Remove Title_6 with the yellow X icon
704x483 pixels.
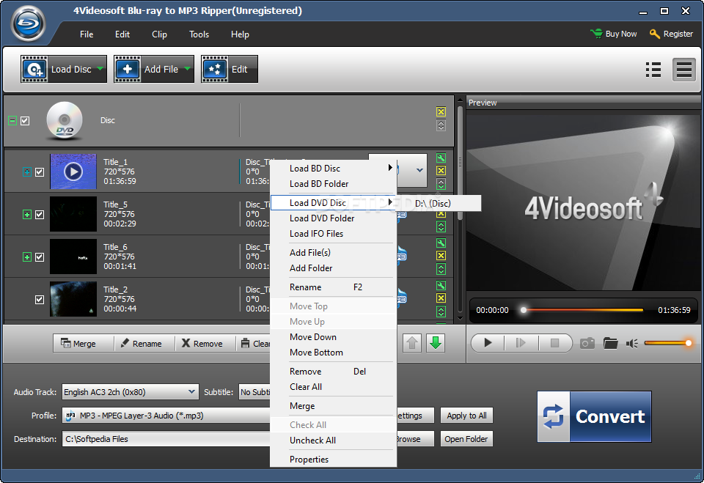point(441,255)
